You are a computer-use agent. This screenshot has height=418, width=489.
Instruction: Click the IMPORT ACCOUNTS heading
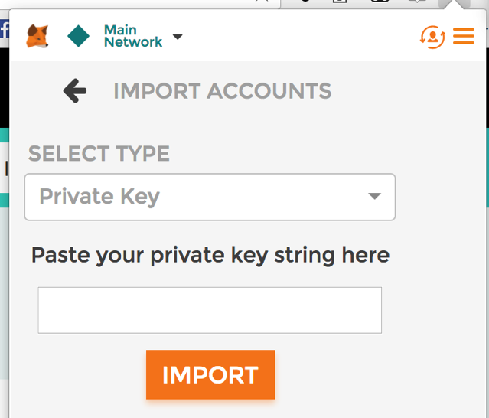pyautogui.click(x=223, y=91)
